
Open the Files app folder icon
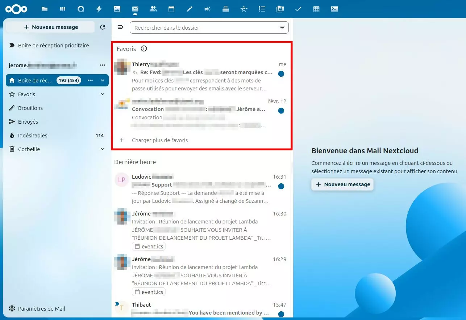[x=45, y=9]
